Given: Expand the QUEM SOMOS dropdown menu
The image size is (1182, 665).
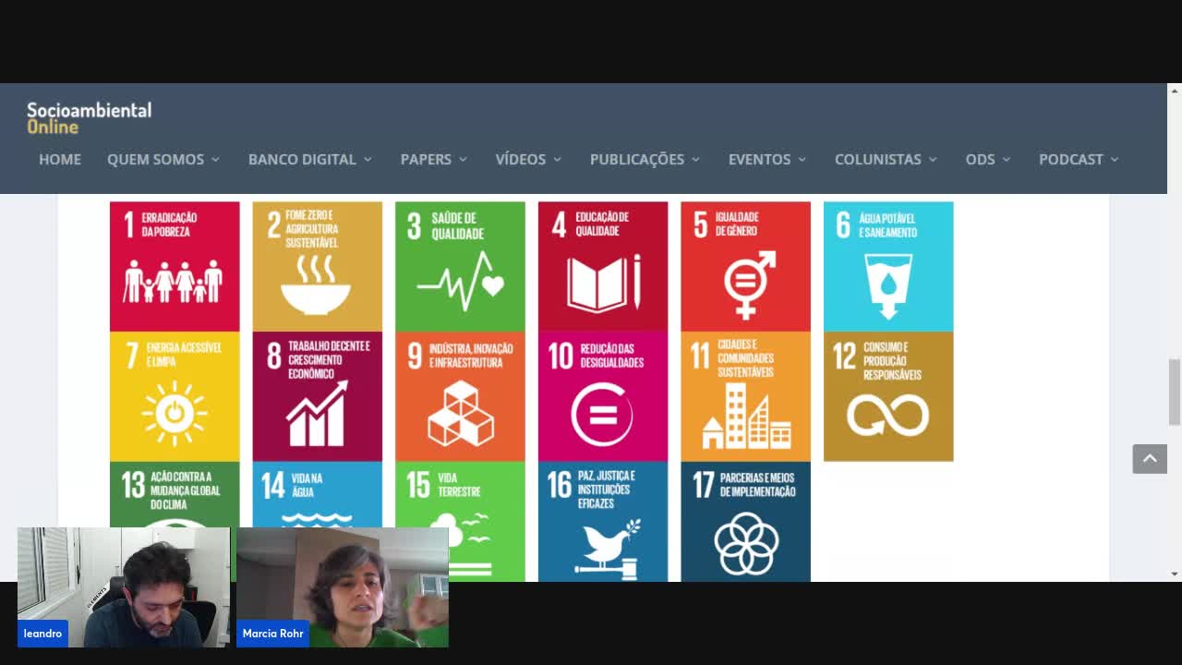Looking at the screenshot, I should (x=163, y=159).
